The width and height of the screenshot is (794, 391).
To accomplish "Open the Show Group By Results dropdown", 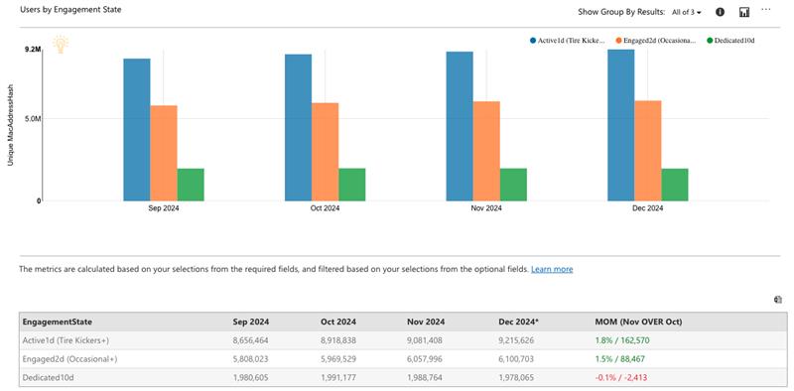I will click(x=686, y=12).
